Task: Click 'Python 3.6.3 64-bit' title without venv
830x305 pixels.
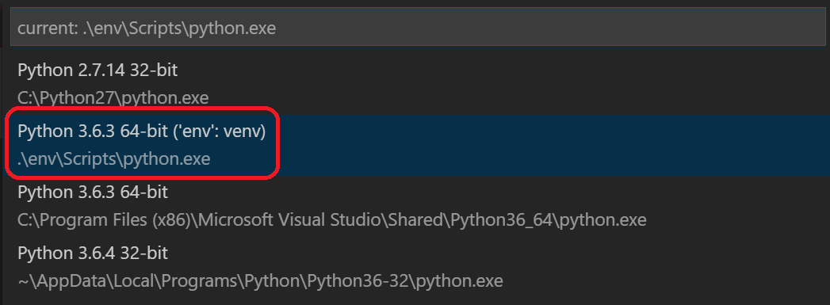Action: [93, 193]
